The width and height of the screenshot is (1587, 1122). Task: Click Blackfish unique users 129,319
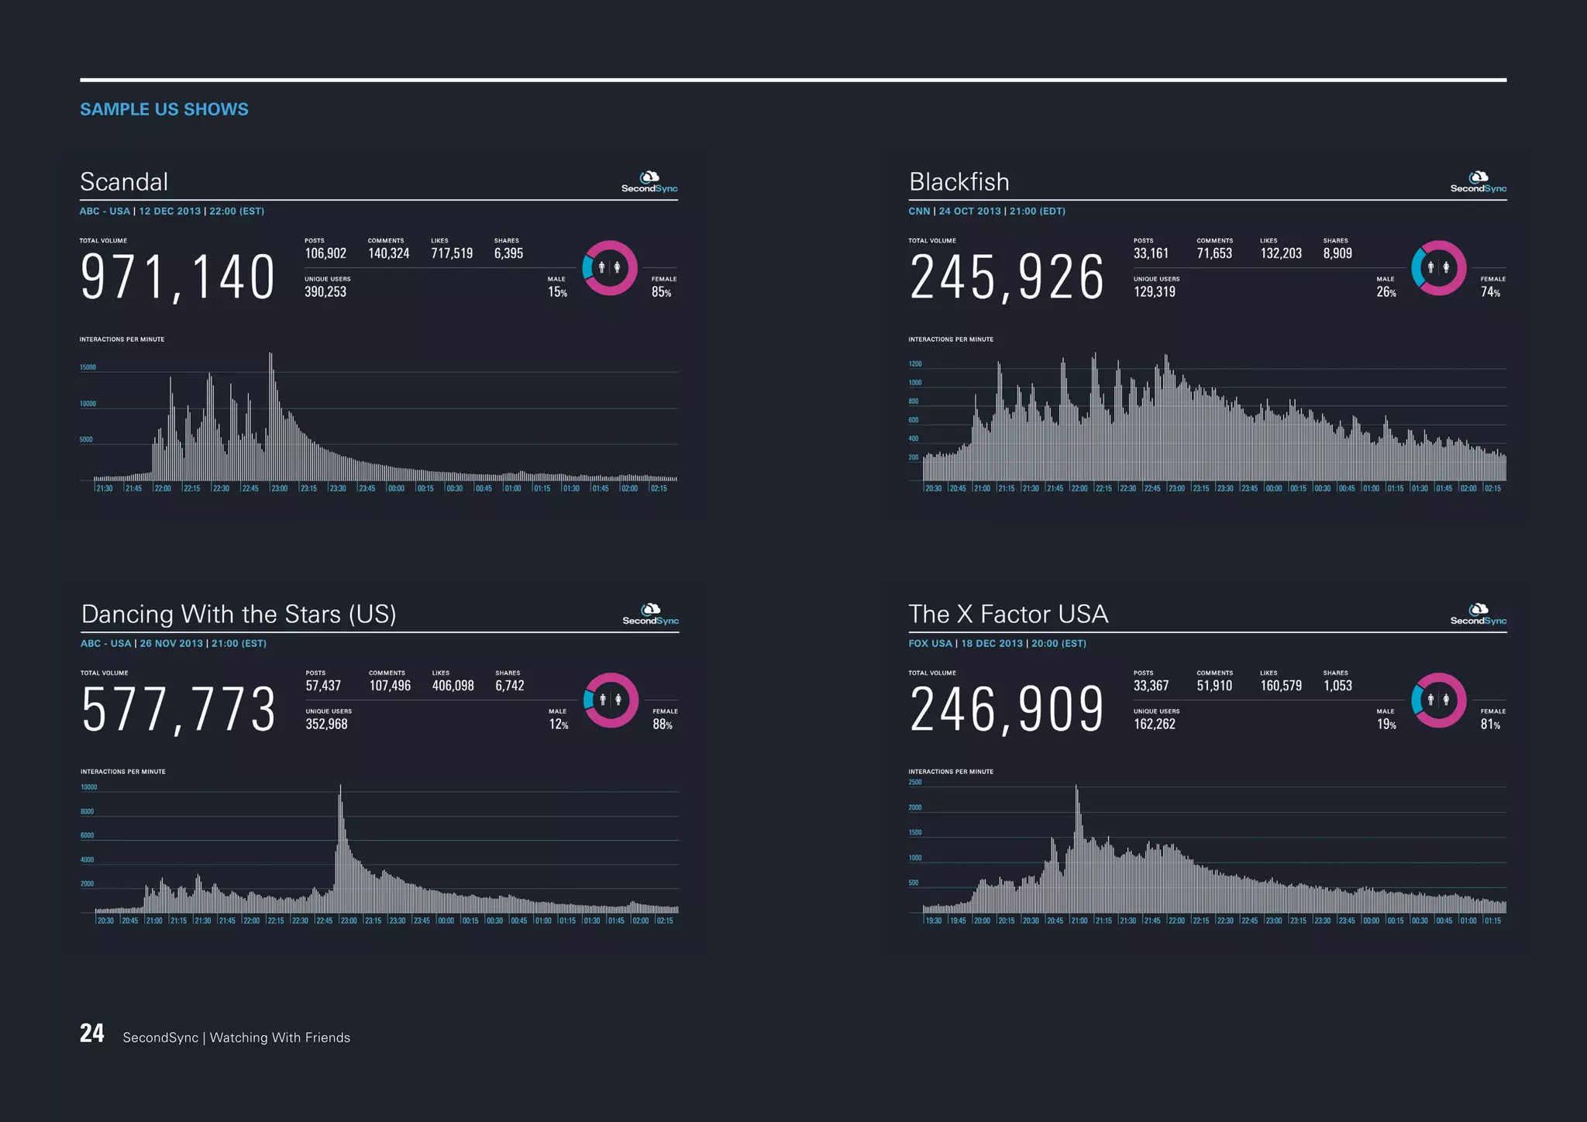coord(1154,292)
